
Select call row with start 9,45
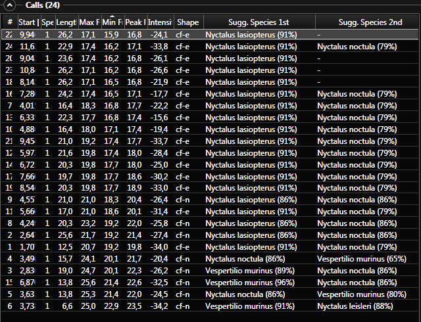click(27, 141)
